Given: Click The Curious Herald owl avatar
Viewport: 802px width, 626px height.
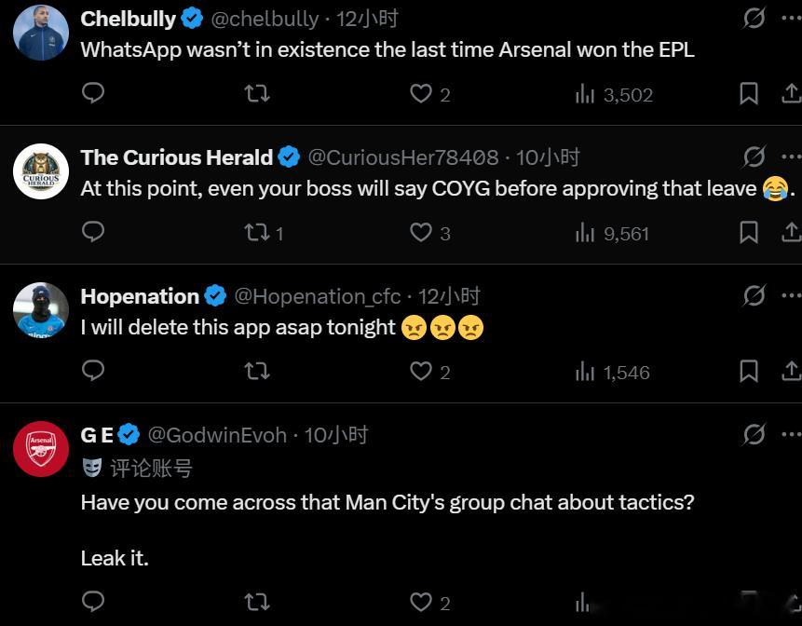Looking at the screenshot, I should [x=41, y=171].
